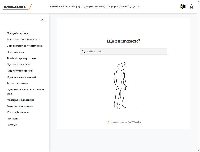The width and height of the screenshot is (200, 152).
Task: Select Програма in the sidebar
Action: coord(12,119)
